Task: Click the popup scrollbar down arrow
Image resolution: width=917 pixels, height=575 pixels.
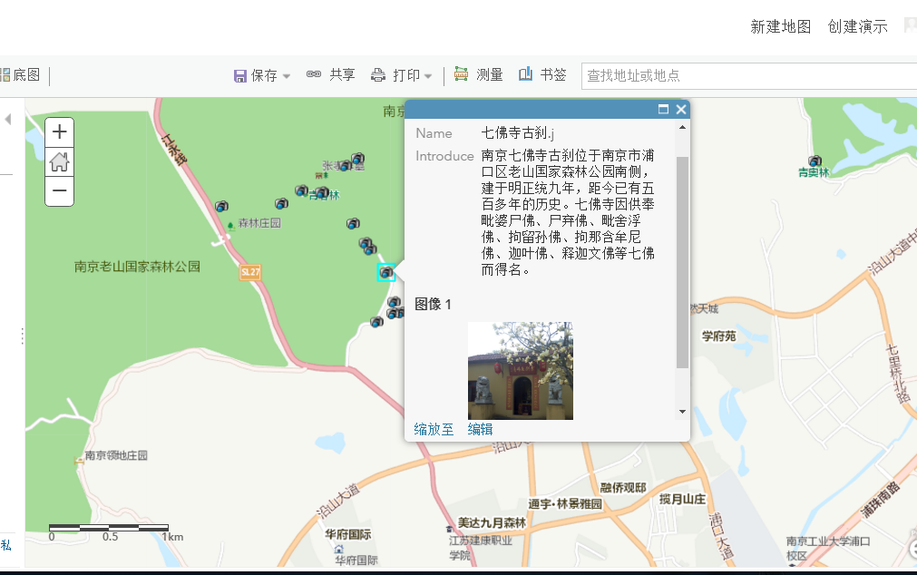Action: click(x=682, y=412)
